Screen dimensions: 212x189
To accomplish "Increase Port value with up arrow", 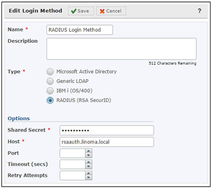I will click(x=89, y=151).
